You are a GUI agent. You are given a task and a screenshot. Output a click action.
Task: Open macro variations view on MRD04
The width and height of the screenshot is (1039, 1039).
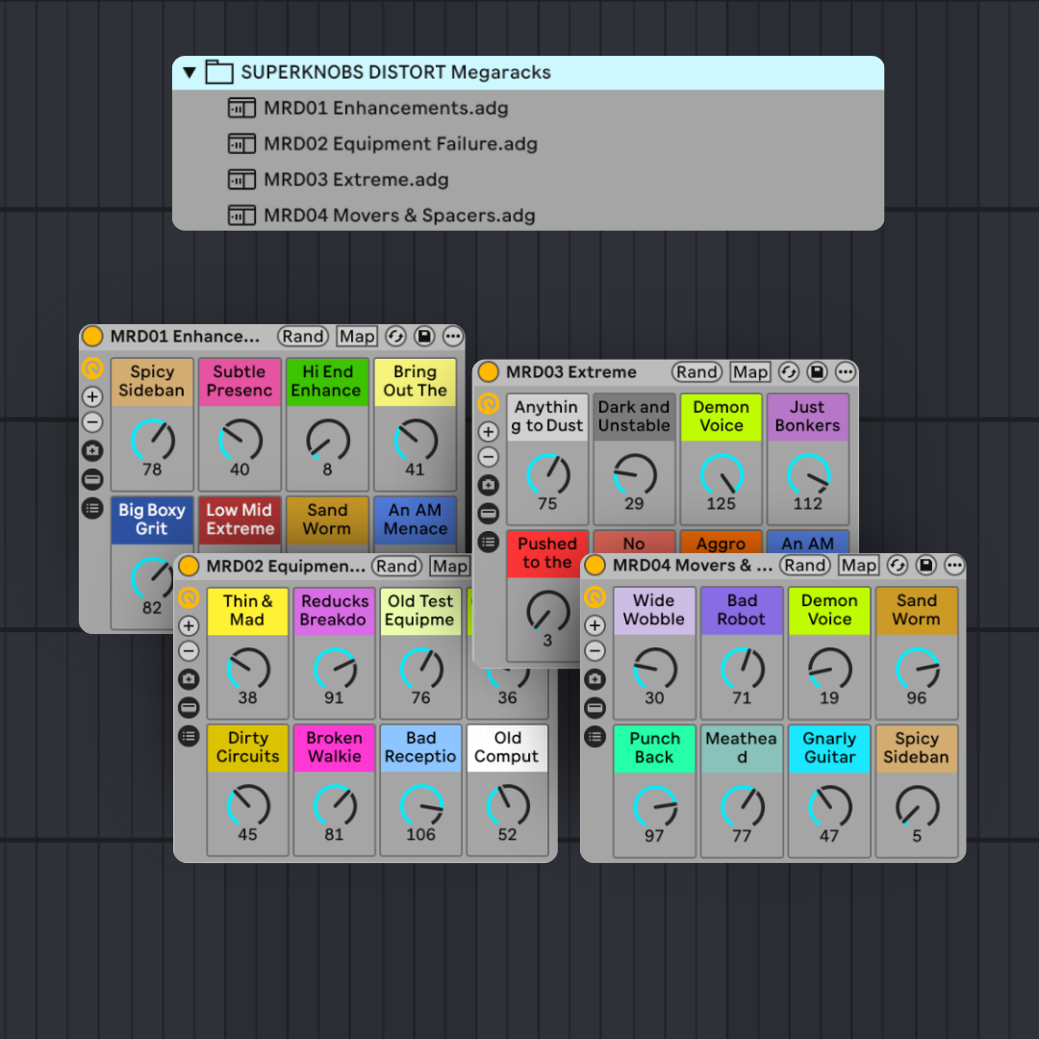596,737
